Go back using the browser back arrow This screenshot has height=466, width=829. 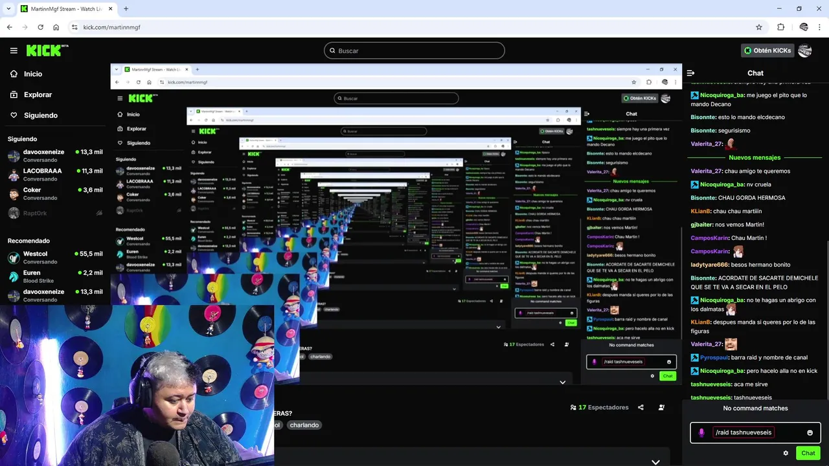point(9,27)
